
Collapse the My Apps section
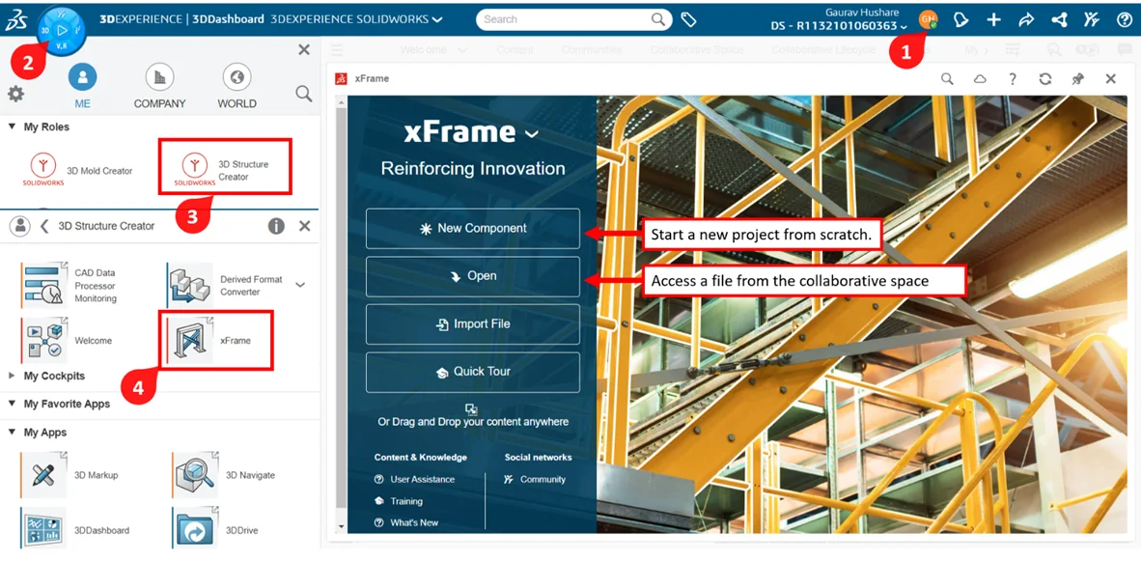click(x=12, y=433)
